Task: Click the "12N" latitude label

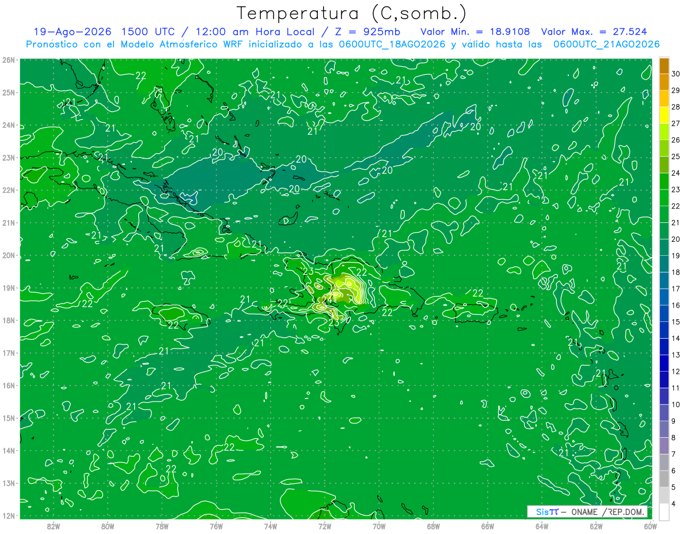Action: pyautogui.click(x=9, y=516)
